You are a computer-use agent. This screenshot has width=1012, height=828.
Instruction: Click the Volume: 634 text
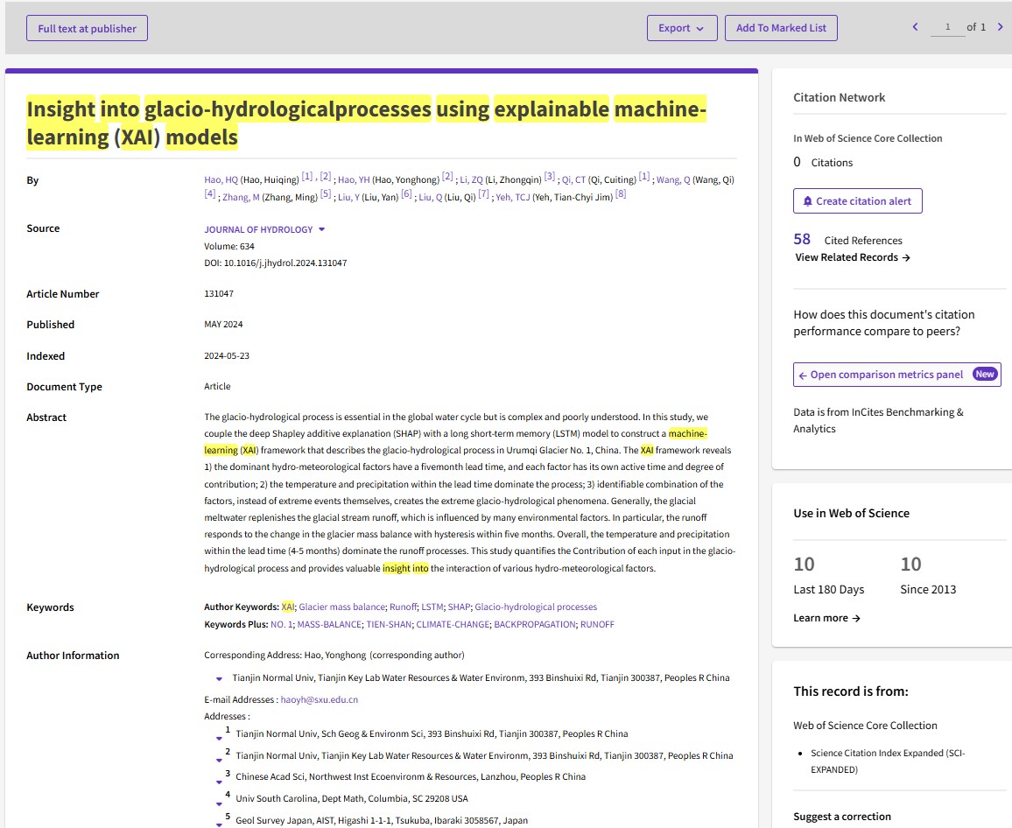pos(229,246)
